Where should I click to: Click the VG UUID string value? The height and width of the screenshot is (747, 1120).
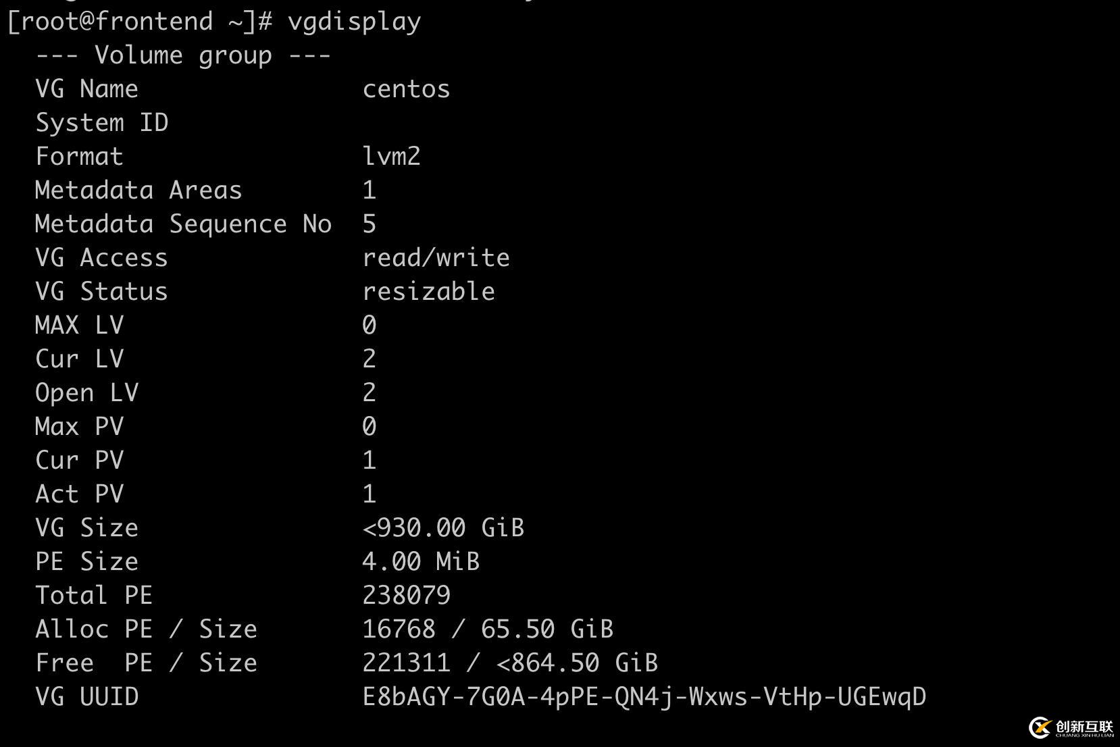[644, 697]
